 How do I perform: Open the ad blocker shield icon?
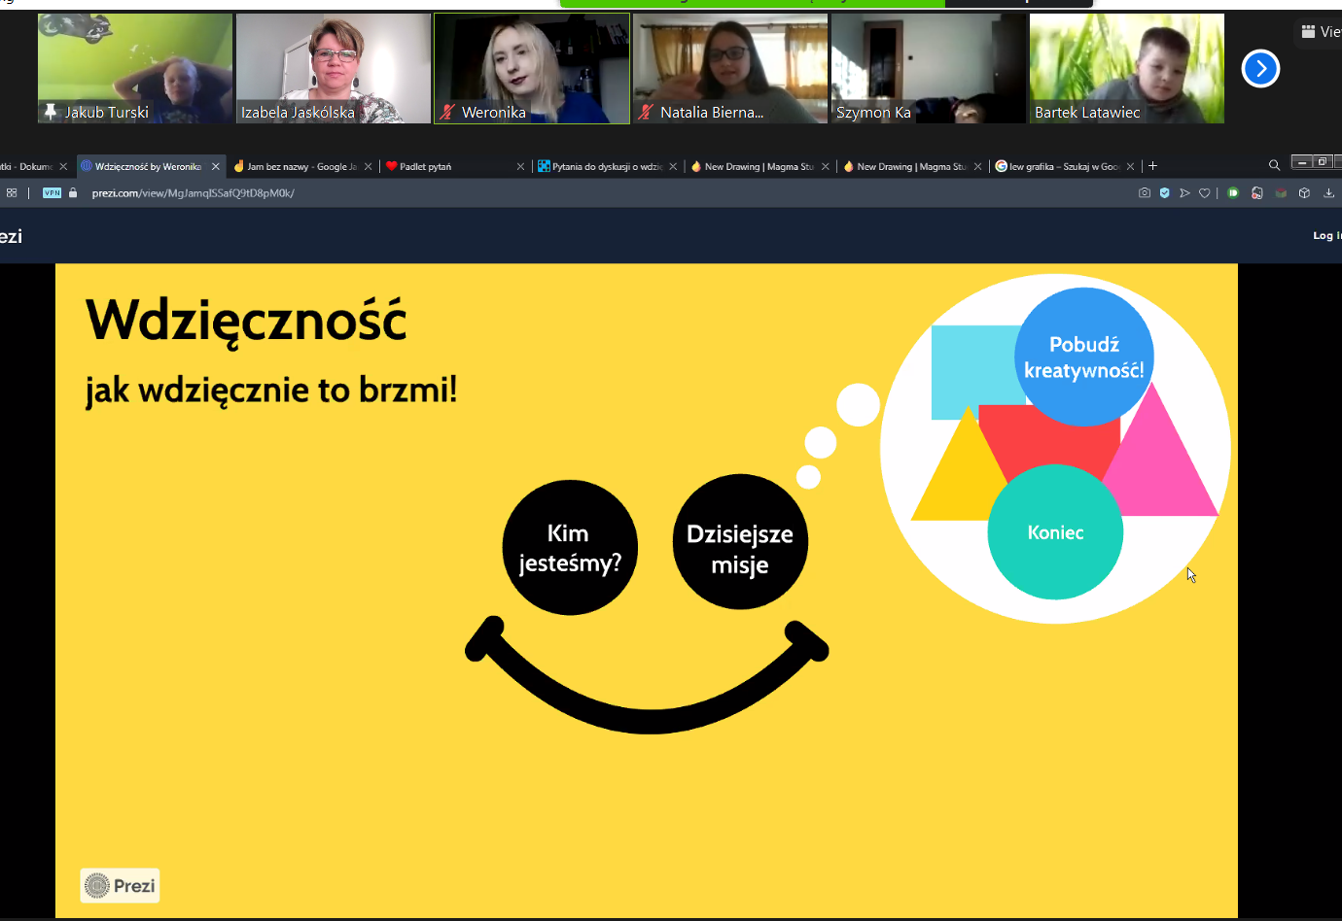tap(1165, 193)
